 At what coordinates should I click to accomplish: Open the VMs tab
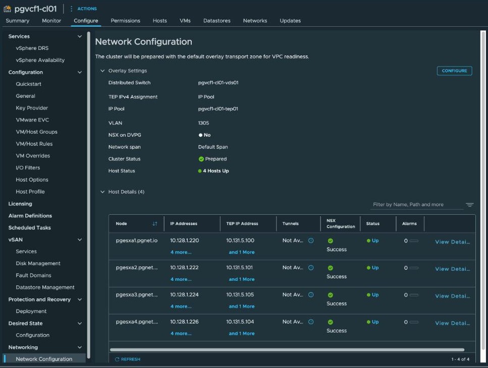(185, 21)
